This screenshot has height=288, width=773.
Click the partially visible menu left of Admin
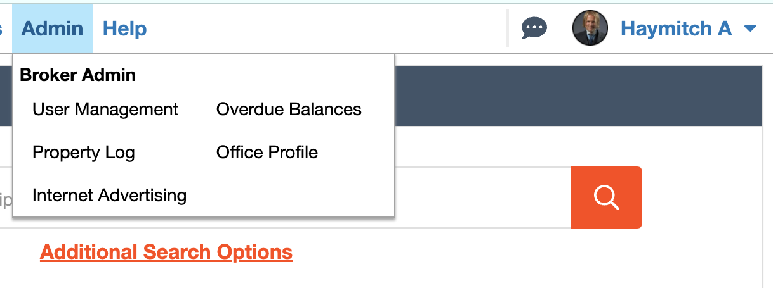tap(2, 28)
